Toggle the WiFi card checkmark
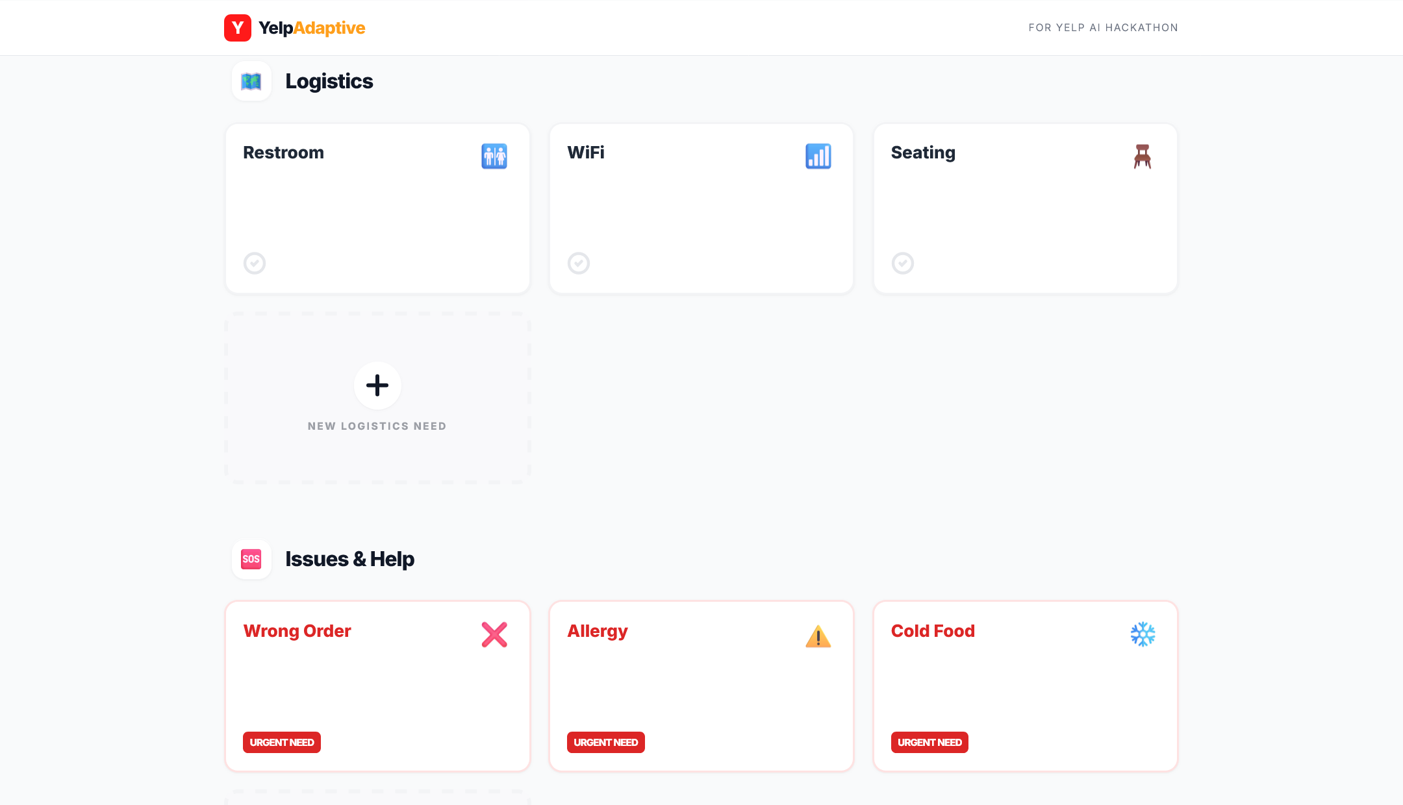 579,263
